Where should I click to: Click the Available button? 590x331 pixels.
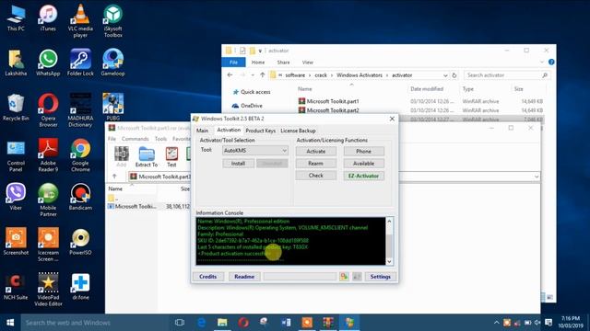pyautogui.click(x=363, y=164)
